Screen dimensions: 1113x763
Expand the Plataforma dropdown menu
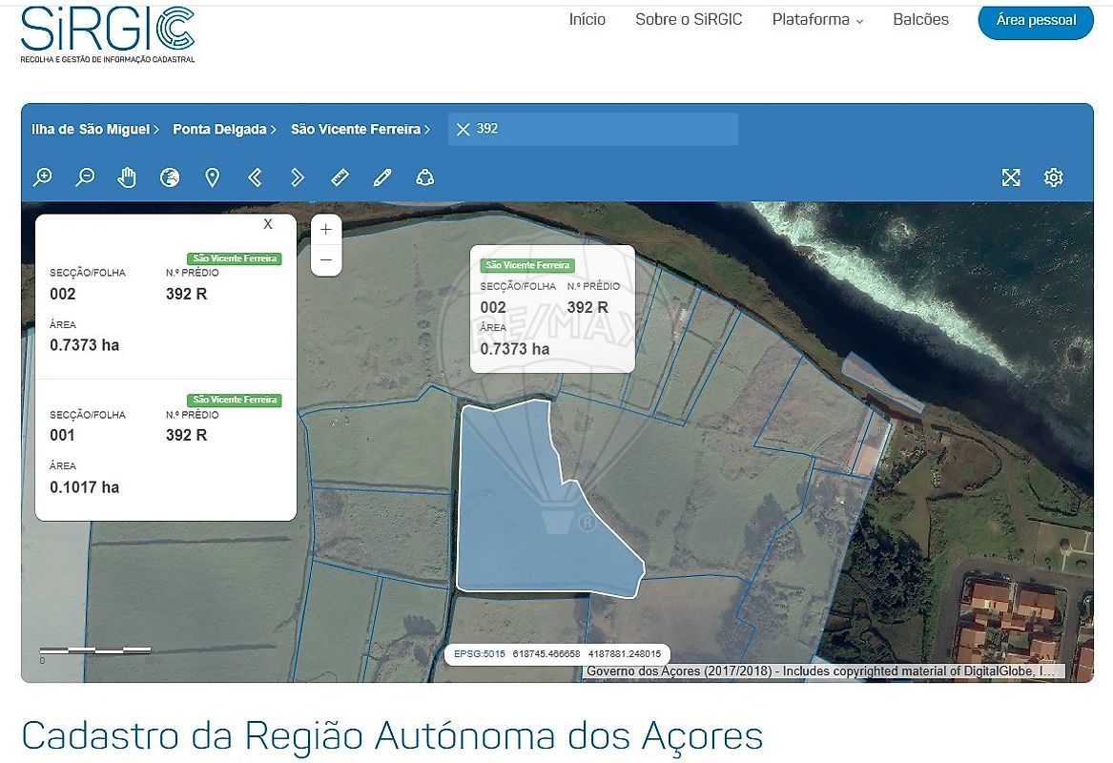[x=817, y=20]
